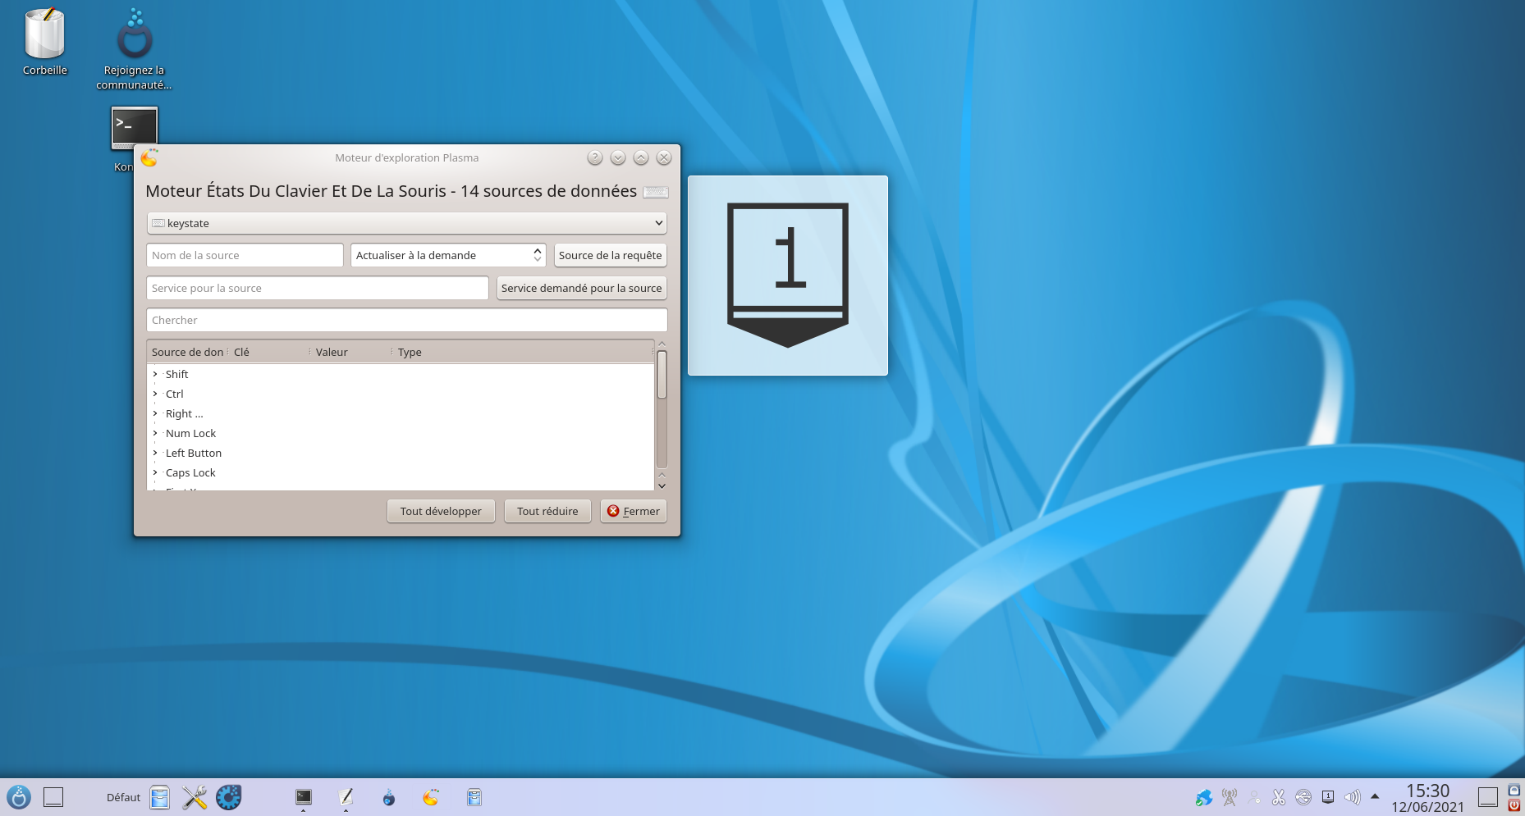1525x816 pixels.
Task: Click Service demandé pour la source button
Action: pos(581,288)
